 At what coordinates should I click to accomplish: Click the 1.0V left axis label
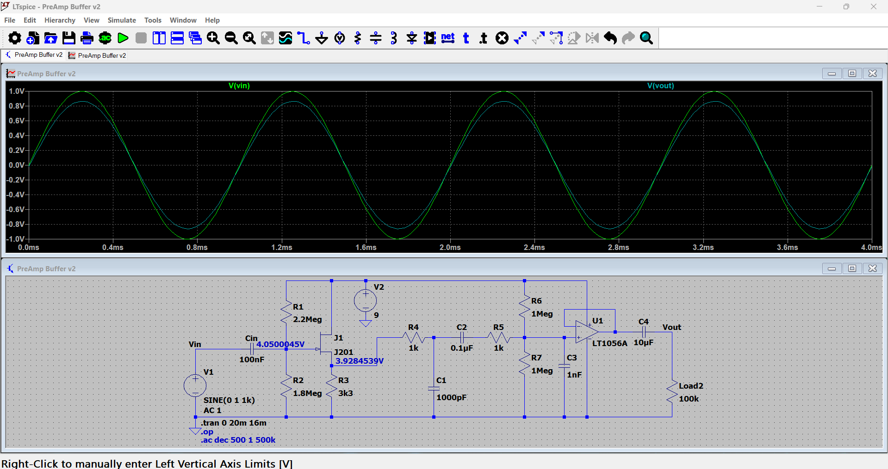pyautogui.click(x=17, y=91)
